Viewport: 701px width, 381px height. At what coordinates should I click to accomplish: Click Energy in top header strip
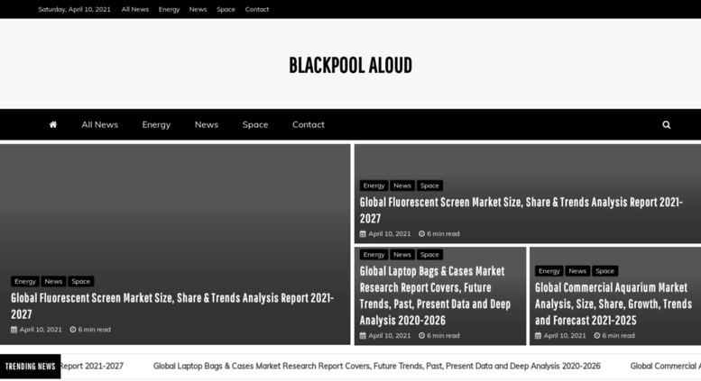point(169,9)
